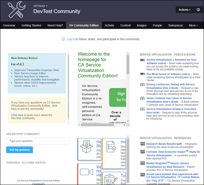The height and width of the screenshot is (185, 204).
Task: Click the tiles panel scroll up arrow
Action: [x=128, y=137]
